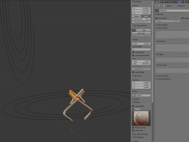
Task: Disable the Matcap checkbox
Action: [133, 109]
